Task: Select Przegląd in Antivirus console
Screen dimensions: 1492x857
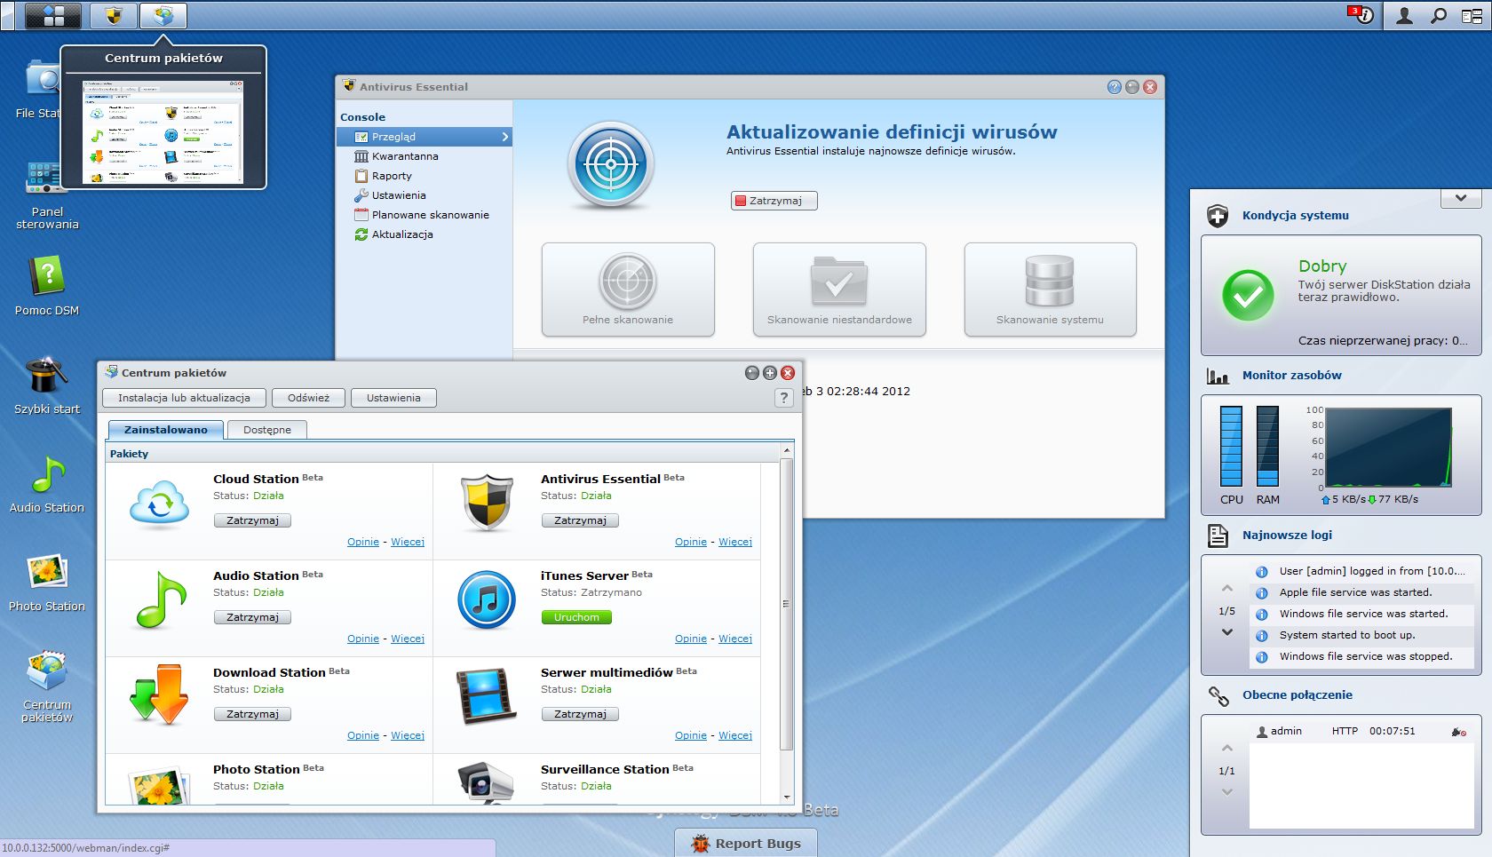Action: pyautogui.click(x=425, y=137)
